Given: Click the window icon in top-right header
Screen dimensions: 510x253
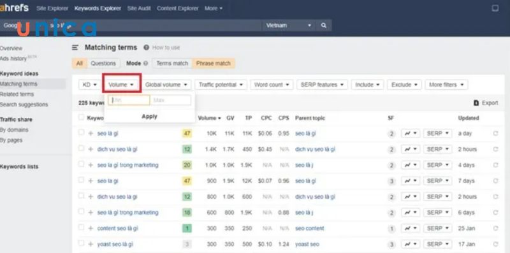Looking at the screenshot, I should click(495, 8).
